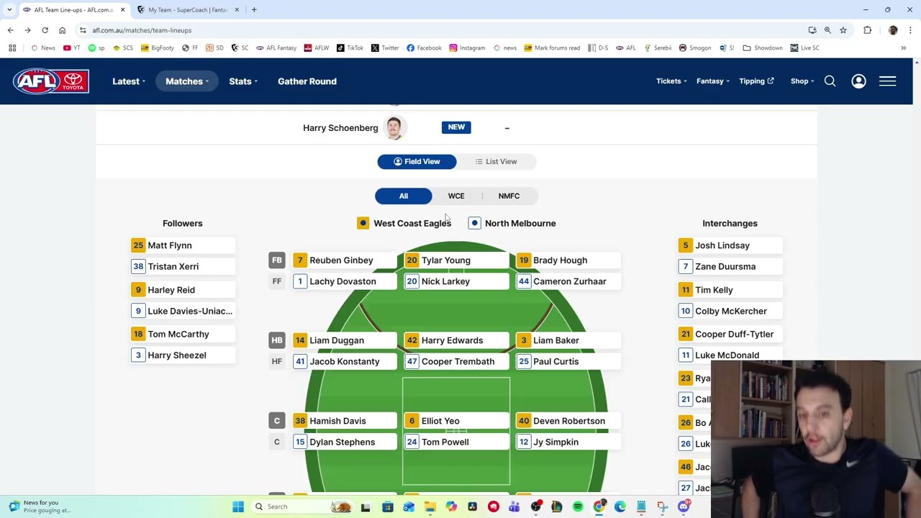Open the bookmarks apps grid icon

coord(12,48)
